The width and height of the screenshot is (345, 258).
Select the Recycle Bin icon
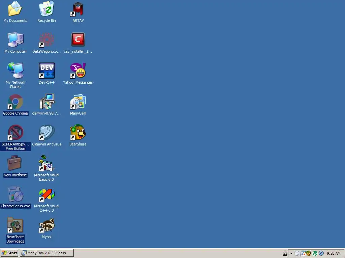tap(46, 9)
